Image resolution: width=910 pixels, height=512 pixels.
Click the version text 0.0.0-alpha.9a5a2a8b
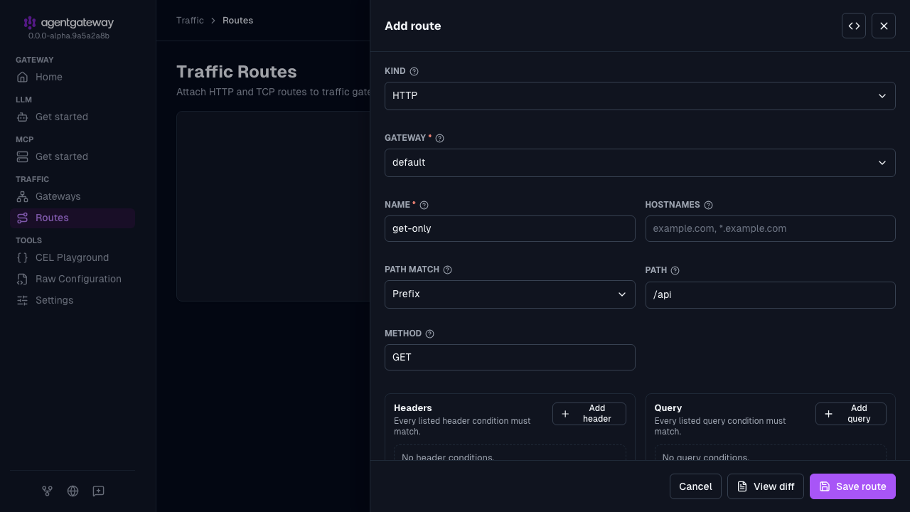[x=69, y=36]
